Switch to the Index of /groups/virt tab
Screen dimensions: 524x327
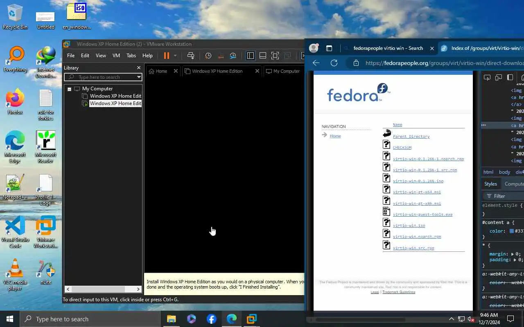pyautogui.click(x=481, y=48)
